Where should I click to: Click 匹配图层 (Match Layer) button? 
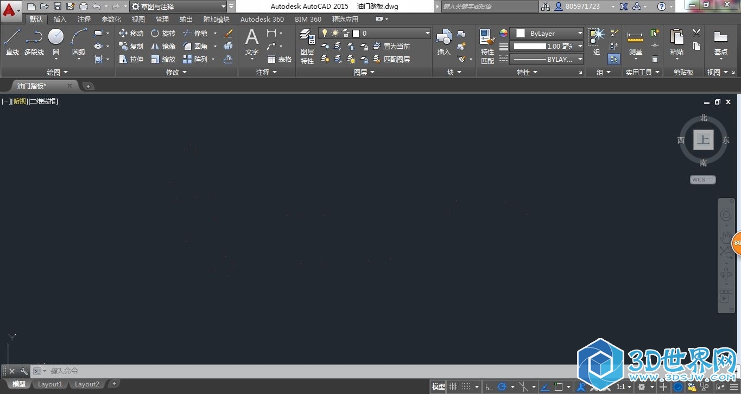391,59
